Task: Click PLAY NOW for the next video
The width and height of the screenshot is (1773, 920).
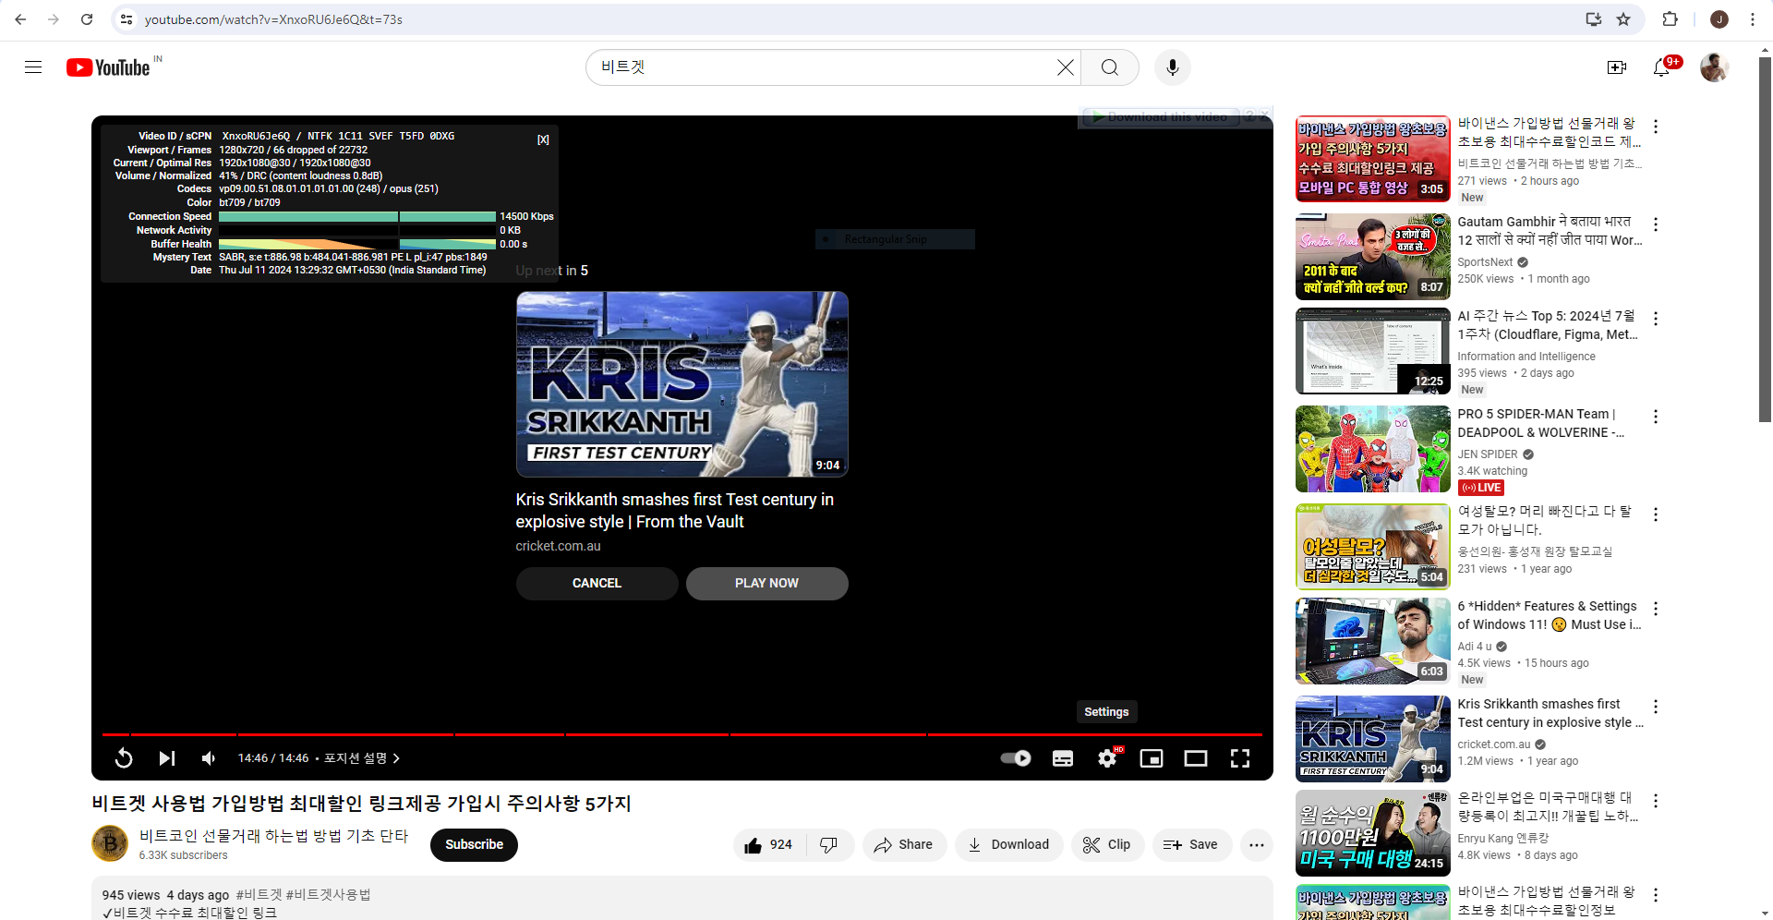Action: pyautogui.click(x=766, y=584)
